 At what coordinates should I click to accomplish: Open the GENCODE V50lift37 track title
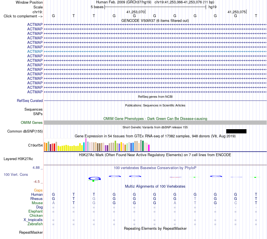(x=155, y=21)
